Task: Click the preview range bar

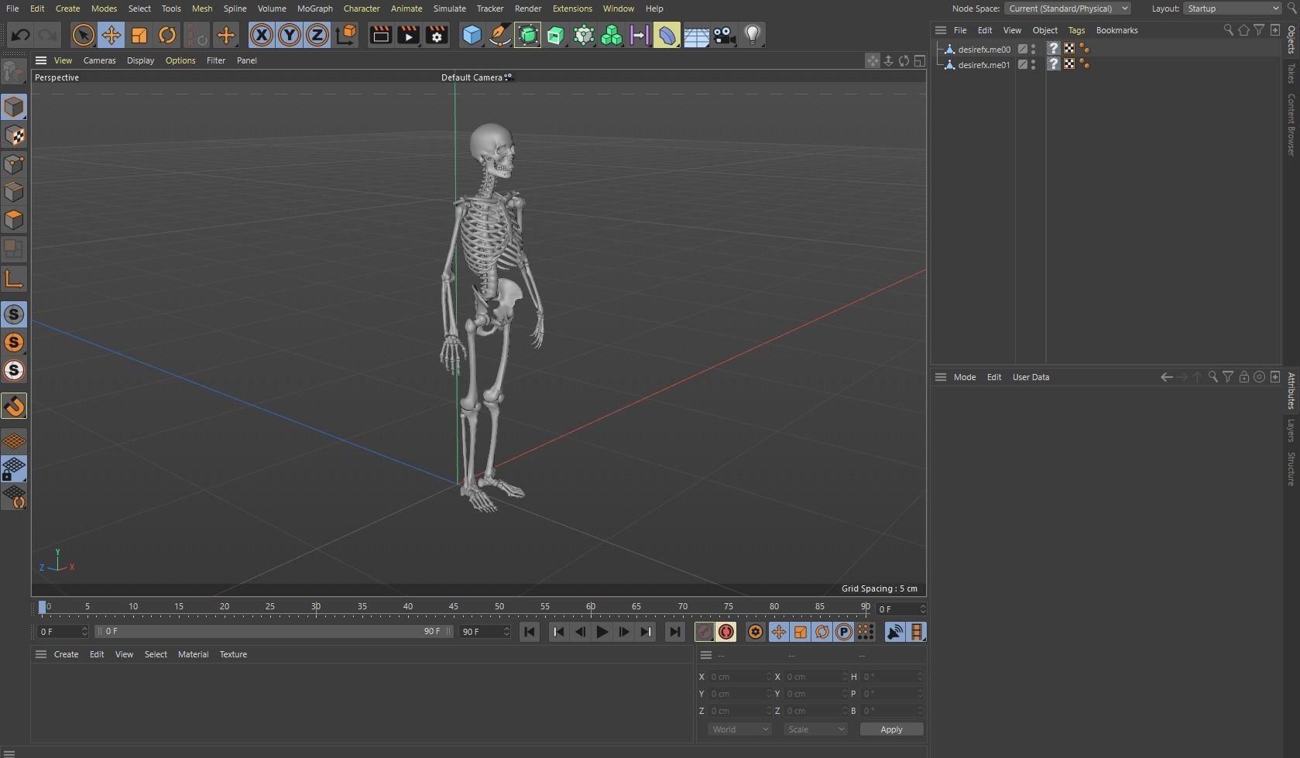Action: pos(273,632)
